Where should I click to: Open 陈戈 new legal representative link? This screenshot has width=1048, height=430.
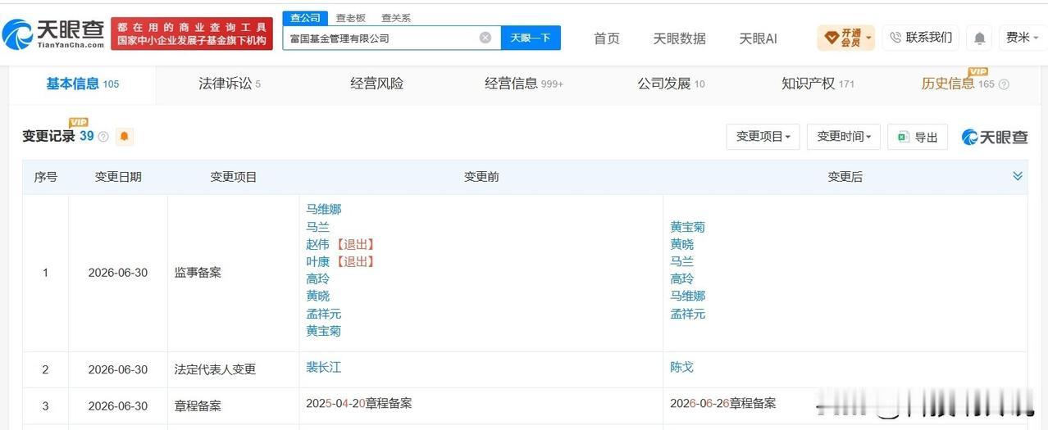click(681, 367)
